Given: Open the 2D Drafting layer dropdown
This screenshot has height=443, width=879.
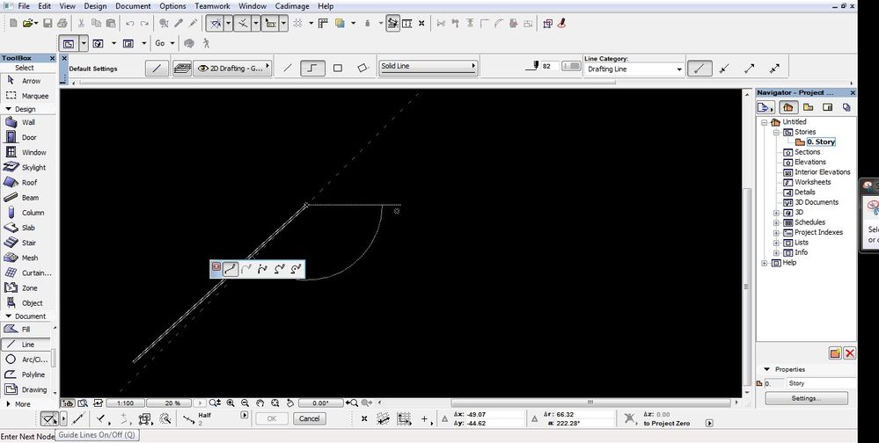Looking at the screenshot, I should tap(232, 69).
